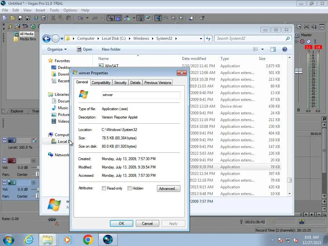Select the Selection Edit tool icon

coord(173,18)
